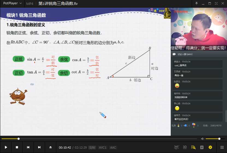Screen dimensions: 227x153
Task: Skip to the next track
Action: tap(39, 147)
